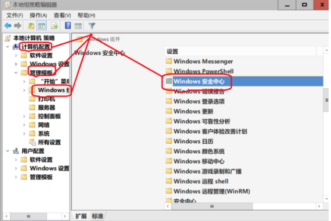This screenshot has height=221, width=331.
Task: Click the tree pane scroll-left arrow
Action: click(x=6, y=216)
